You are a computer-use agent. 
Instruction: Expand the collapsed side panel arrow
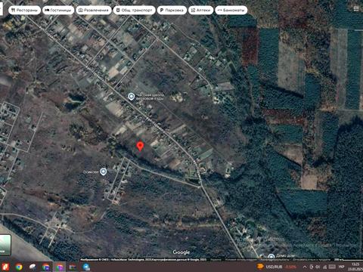pyautogui.click(x=1, y=10)
